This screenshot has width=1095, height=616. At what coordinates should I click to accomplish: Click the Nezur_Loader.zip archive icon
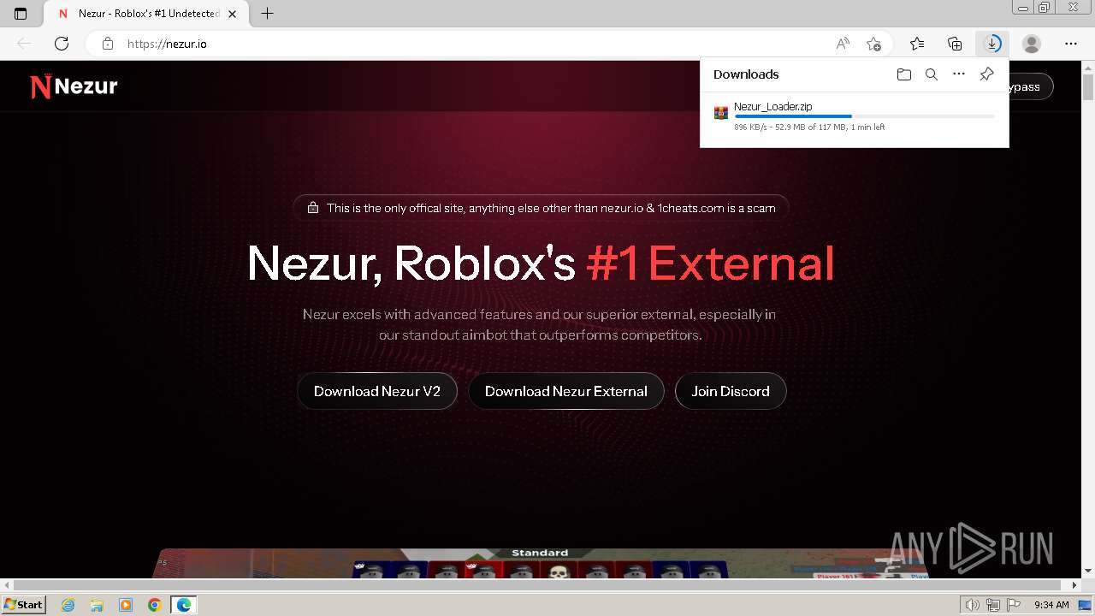(x=721, y=113)
